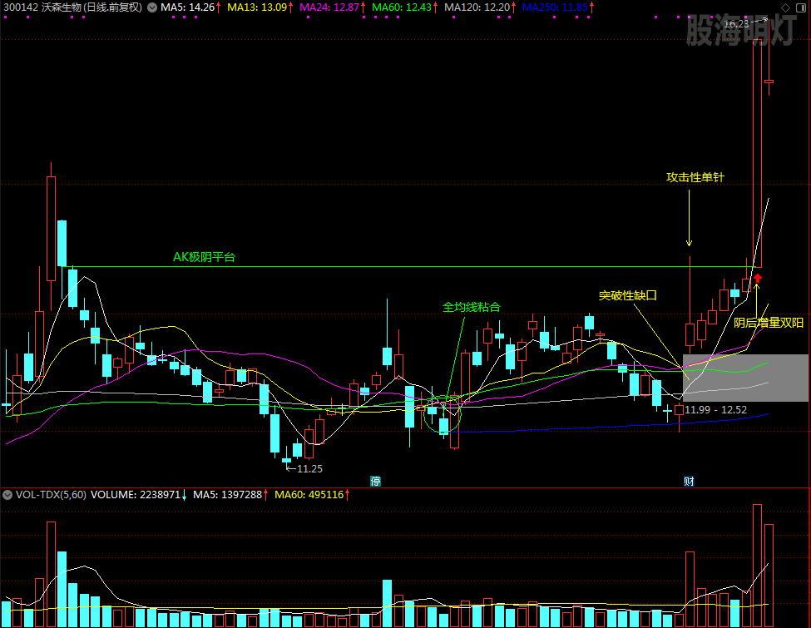The image size is (811, 628).
Task: Select the AK极阴平台 annotation label
Action: coord(204,257)
